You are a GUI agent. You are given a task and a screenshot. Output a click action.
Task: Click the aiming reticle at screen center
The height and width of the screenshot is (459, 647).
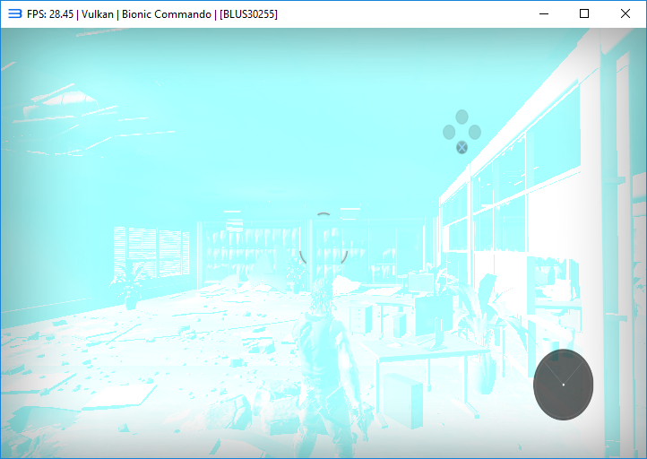point(323,239)
